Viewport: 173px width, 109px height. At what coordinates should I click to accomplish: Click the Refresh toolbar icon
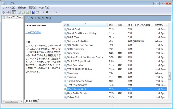coord(24,12)
